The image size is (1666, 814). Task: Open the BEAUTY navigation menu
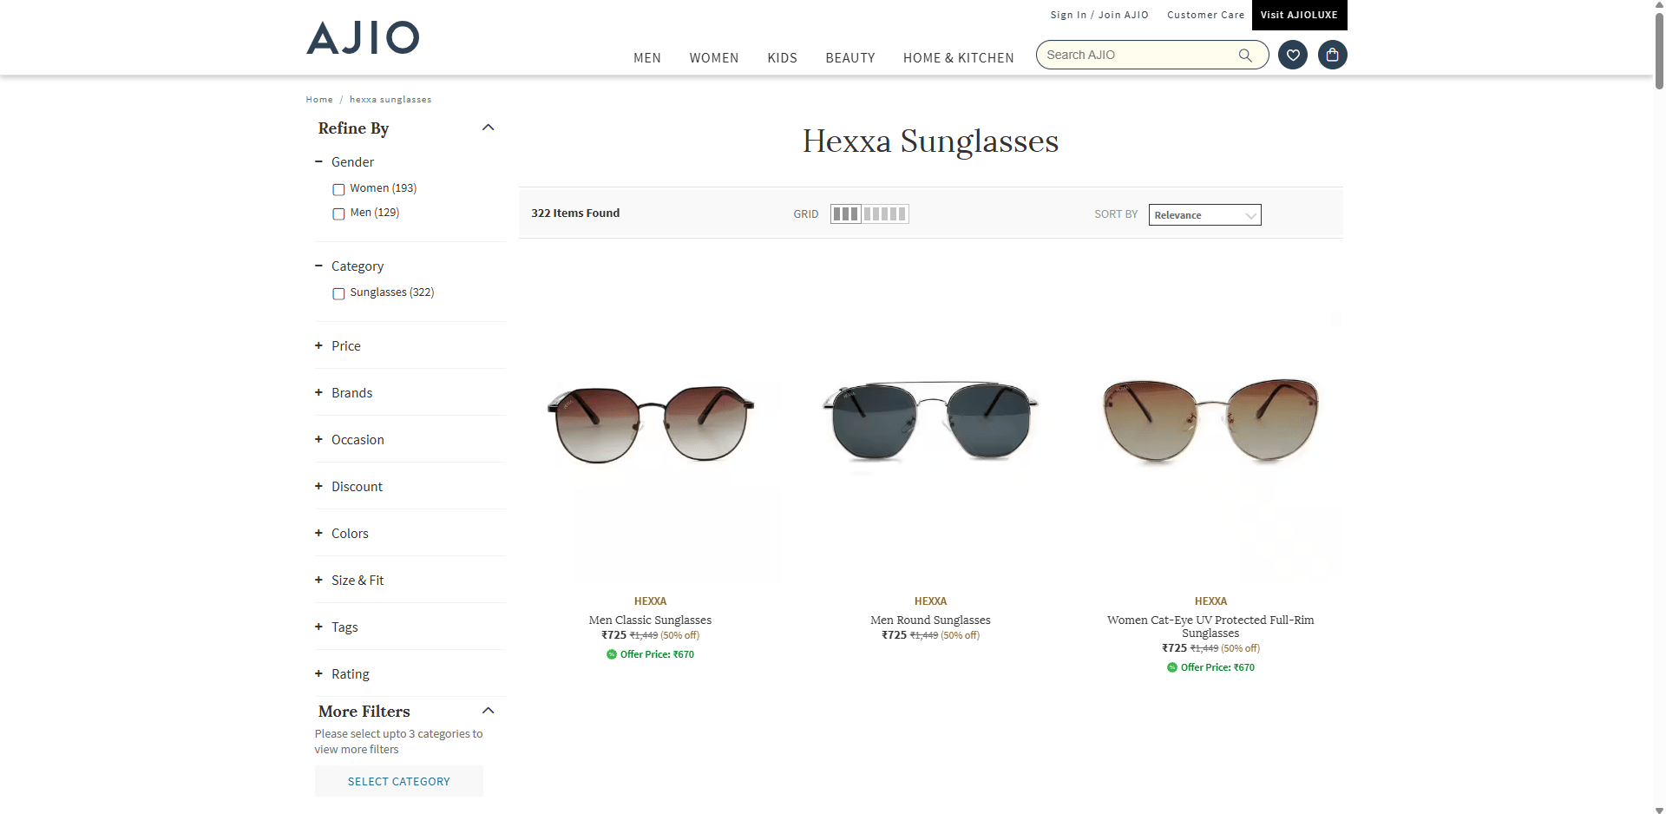coord(849,58)
